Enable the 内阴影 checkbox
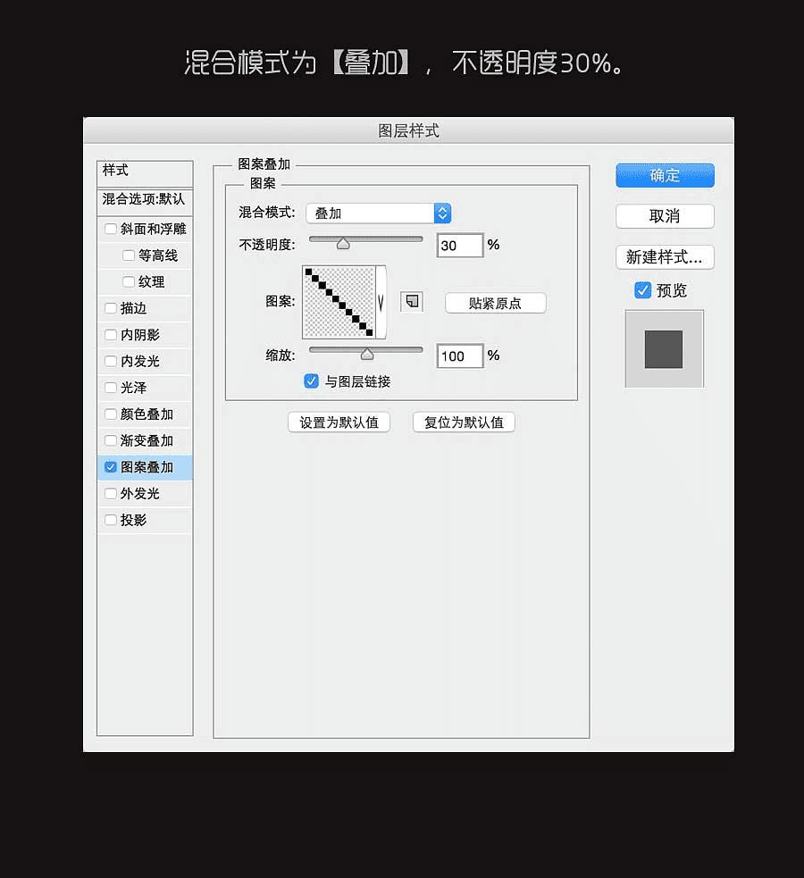Viewport: 804px width, 878px height. coord(111,335)
